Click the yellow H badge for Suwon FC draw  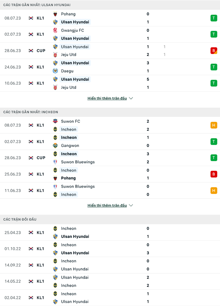click(x=214, y=125)
